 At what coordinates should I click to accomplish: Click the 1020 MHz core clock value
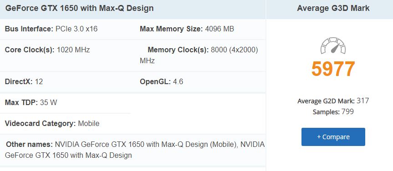click(73, 50)
